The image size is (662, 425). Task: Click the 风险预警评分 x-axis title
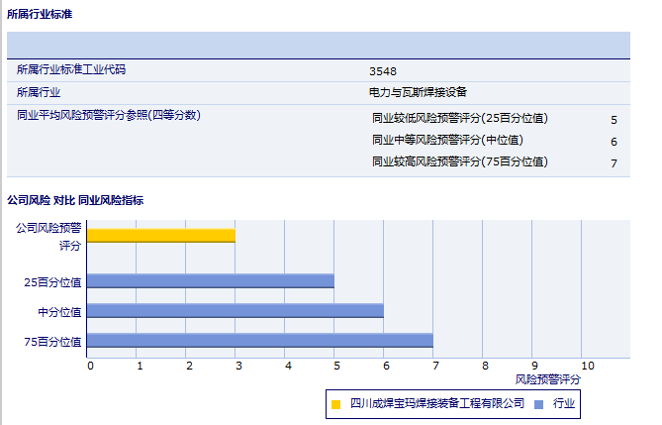(x=548, y=379)
